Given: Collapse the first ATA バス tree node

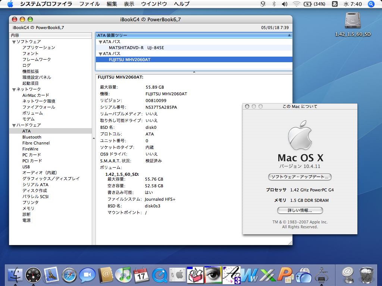Looking at the screenshot, I should pyautogui.click(x=100, y=42).
